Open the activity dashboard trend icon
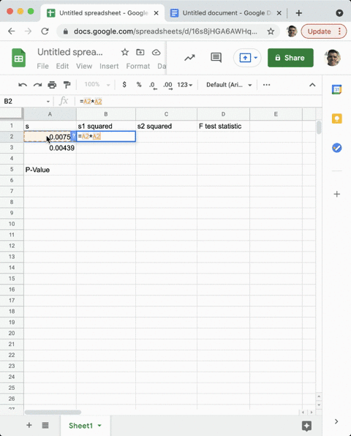The width and height of the screenshot is (351, 436). pyautogui.click(x=190, y=58)
